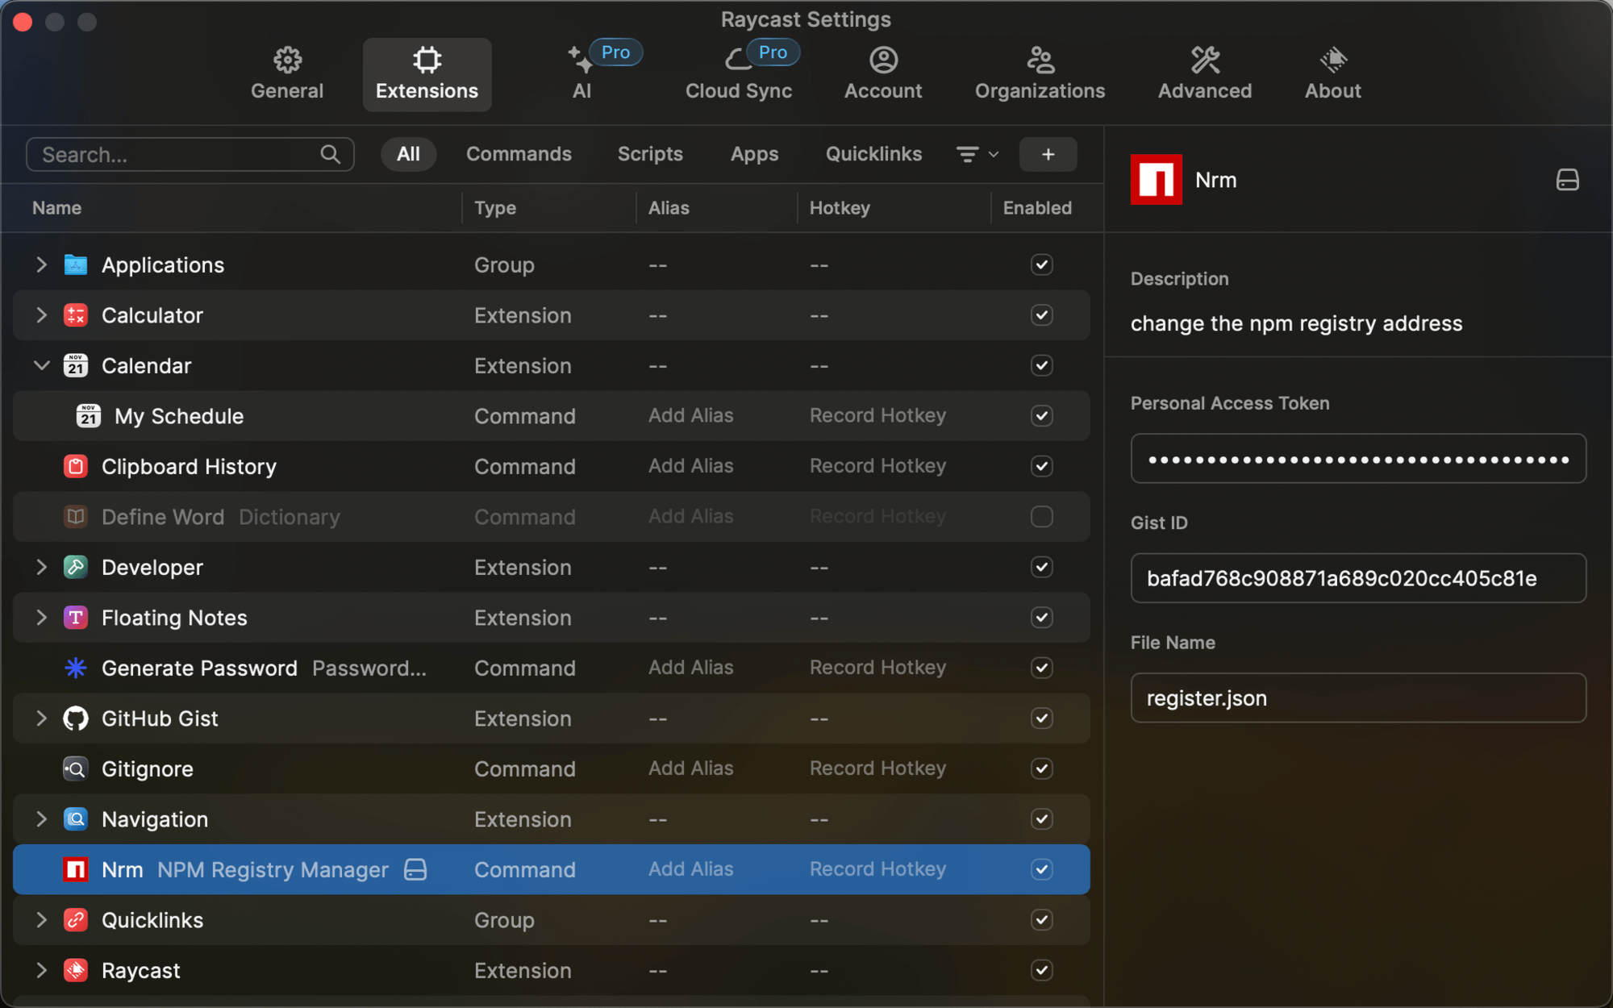Expand the Quicklinks group

(41, 920)
